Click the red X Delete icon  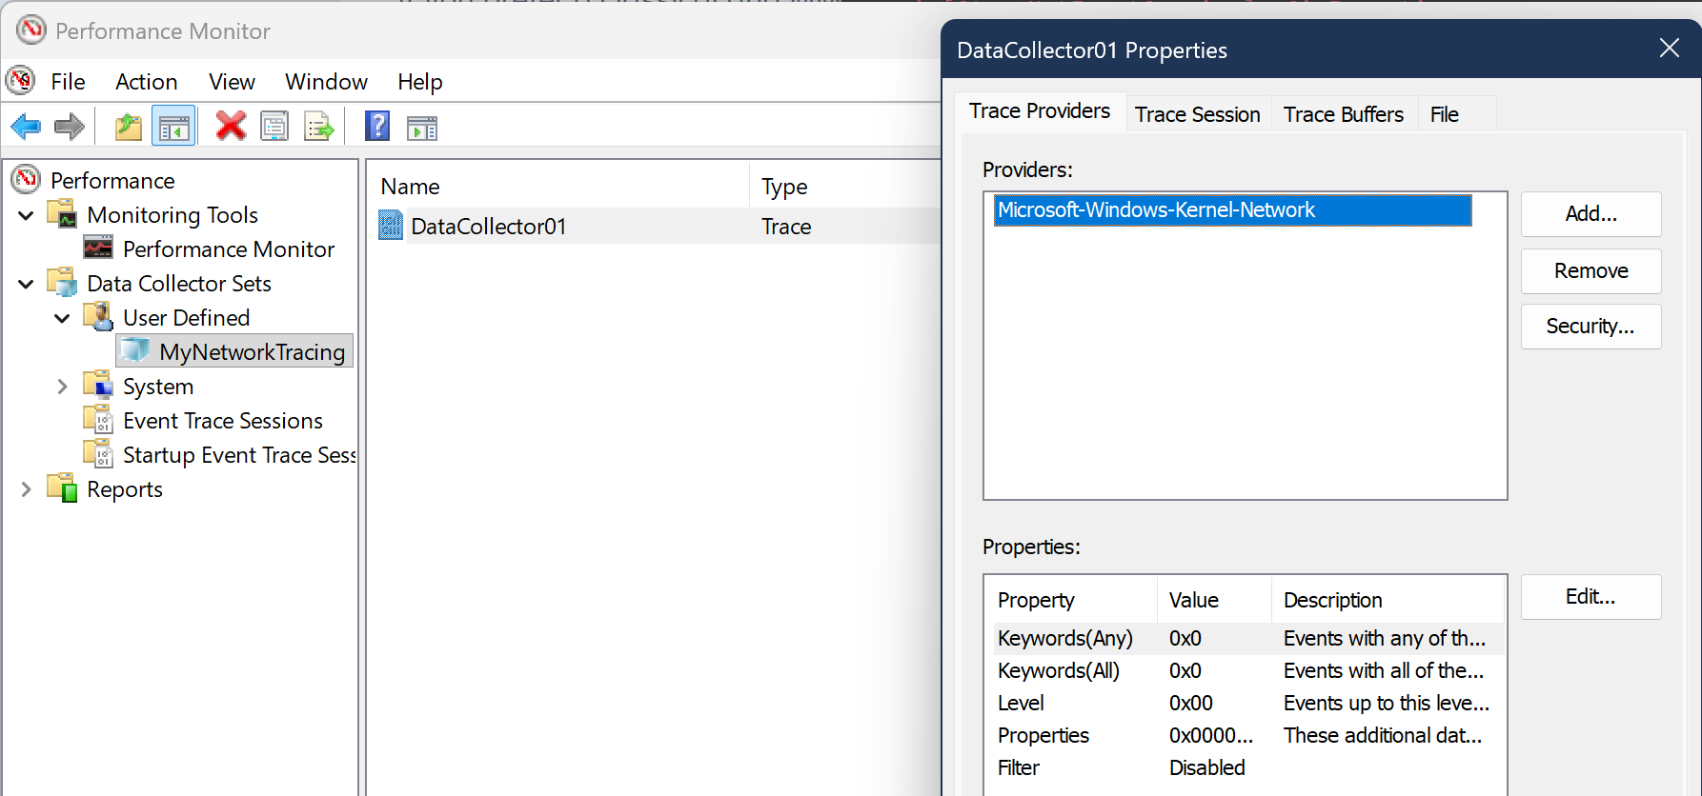[x=230, y=127]
